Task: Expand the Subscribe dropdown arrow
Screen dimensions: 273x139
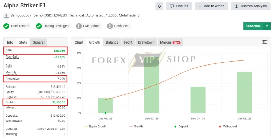Action: [x=267, y=26]
